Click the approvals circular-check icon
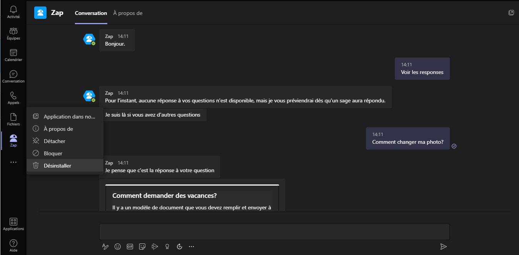Image resolution: width=519 pixels, height=255 pixels. (179, 247)
